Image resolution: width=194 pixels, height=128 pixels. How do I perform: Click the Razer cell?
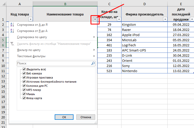144,30
